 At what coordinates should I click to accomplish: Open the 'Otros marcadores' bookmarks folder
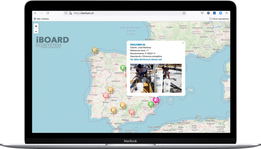click(219, 19)
